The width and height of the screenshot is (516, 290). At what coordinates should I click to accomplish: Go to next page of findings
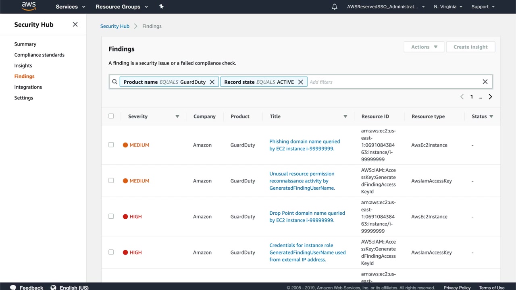tap(490, 97)
